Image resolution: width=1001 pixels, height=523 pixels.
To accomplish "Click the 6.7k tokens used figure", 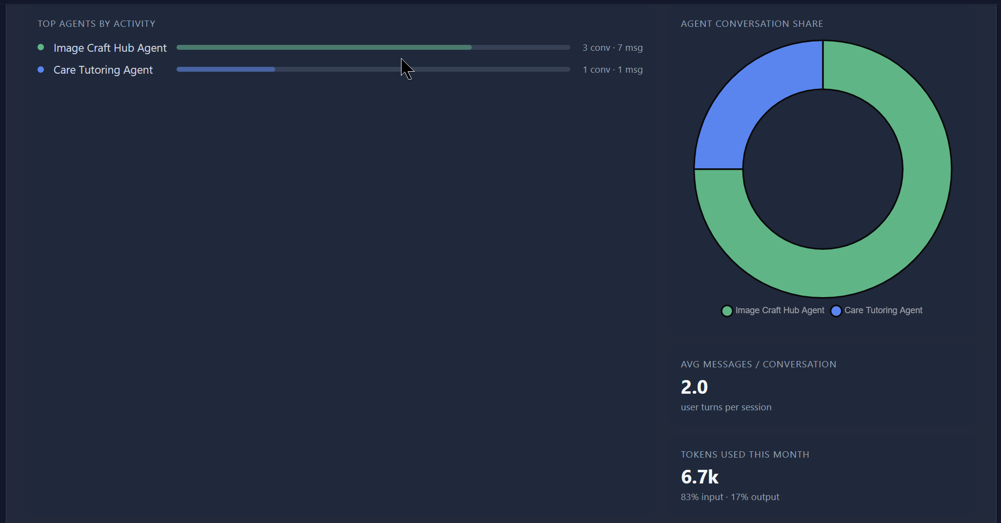I will (700, 477).
